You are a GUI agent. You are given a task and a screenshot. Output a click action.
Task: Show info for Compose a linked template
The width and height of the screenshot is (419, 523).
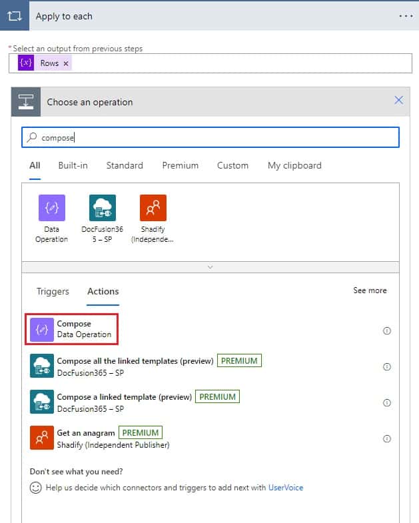pos(386,402)
